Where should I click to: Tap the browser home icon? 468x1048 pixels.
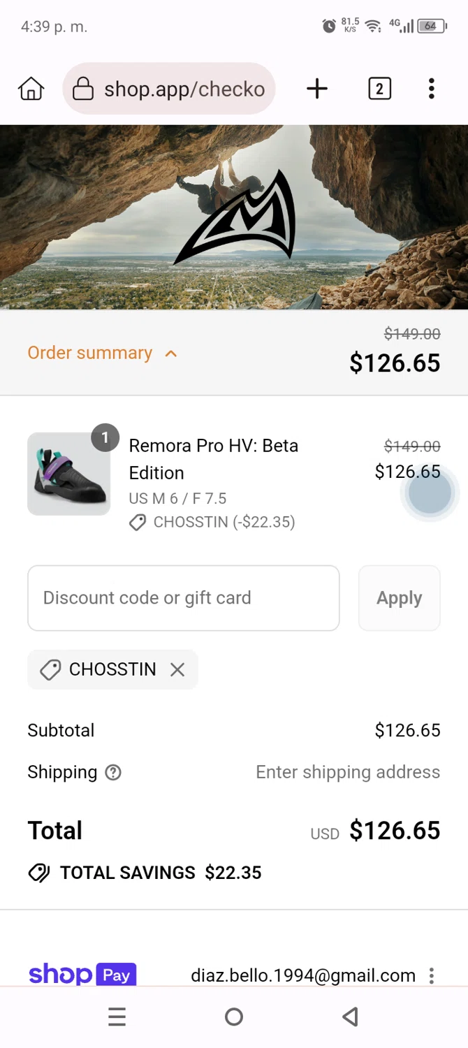pos(31,89)
